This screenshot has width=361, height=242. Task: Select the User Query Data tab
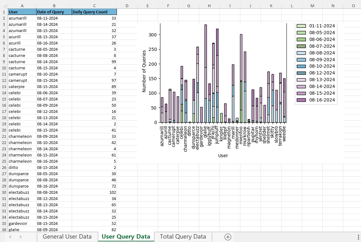click(x=126, y=236)
